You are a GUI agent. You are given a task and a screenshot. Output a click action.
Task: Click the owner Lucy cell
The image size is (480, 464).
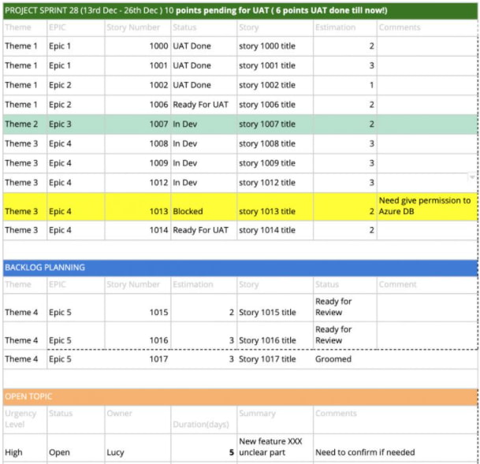[137, 452]
